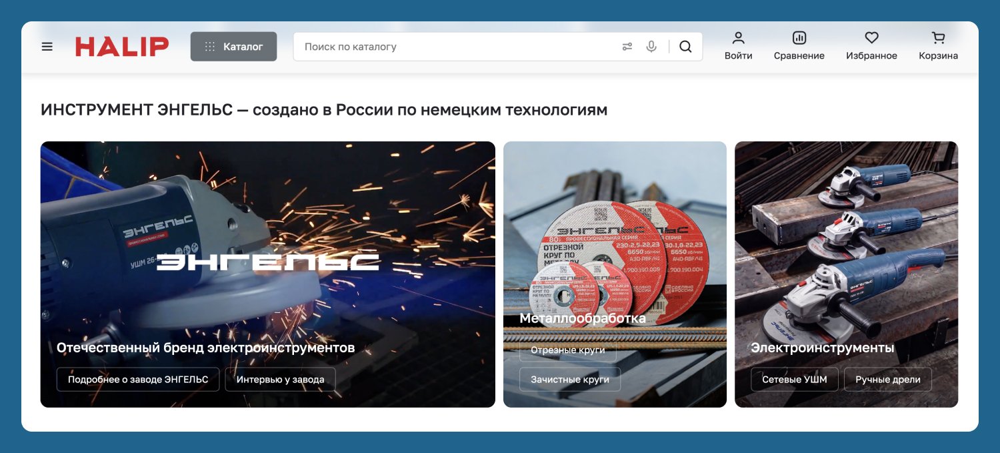Click the Металлообработка title
The height and width of the screenshot is (453, 1000).
[583, 319]
